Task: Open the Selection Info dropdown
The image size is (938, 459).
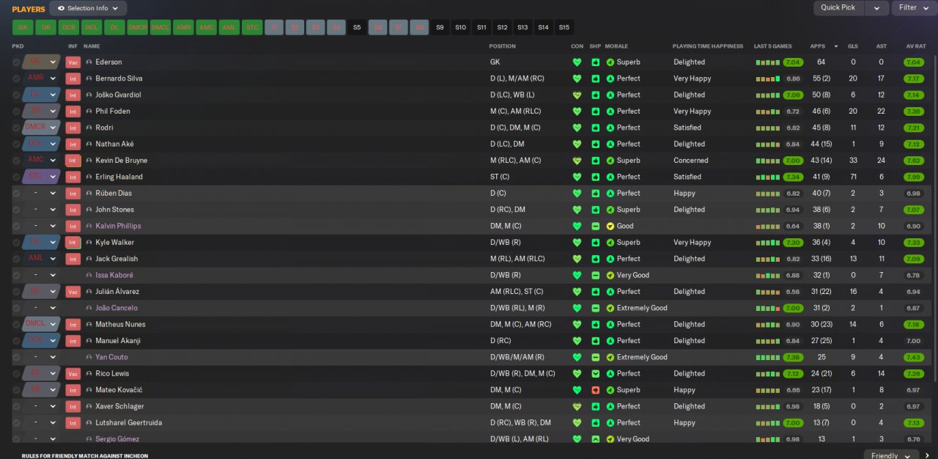Action: (x=88, y=8)
